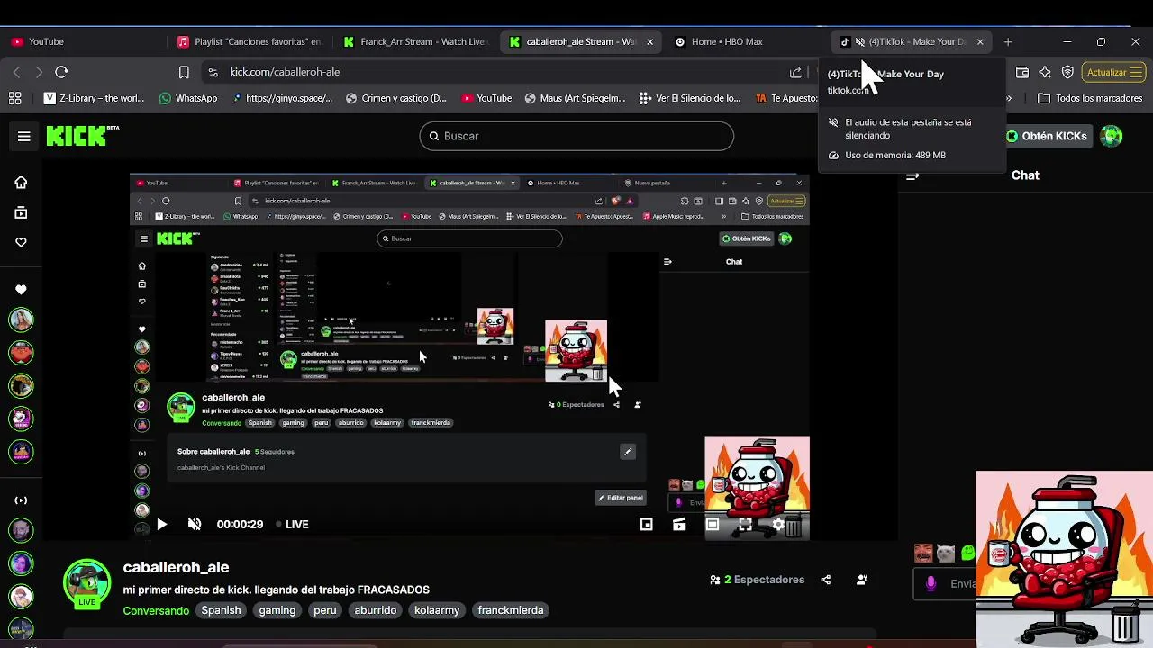Unmute the stream player volume
This screenshot has width=1153, height=648.
click(x=194, y=524)
